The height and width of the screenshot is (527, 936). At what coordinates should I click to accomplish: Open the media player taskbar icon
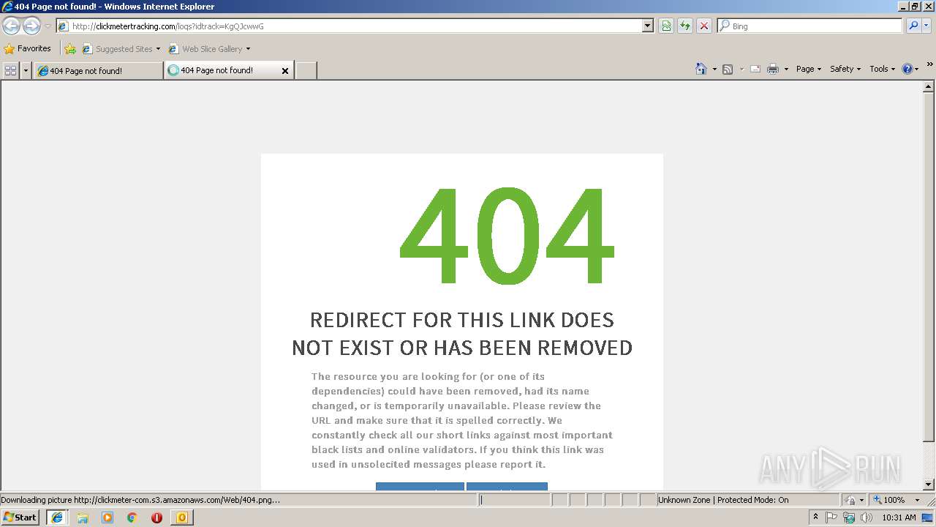(x=107, y=517)
